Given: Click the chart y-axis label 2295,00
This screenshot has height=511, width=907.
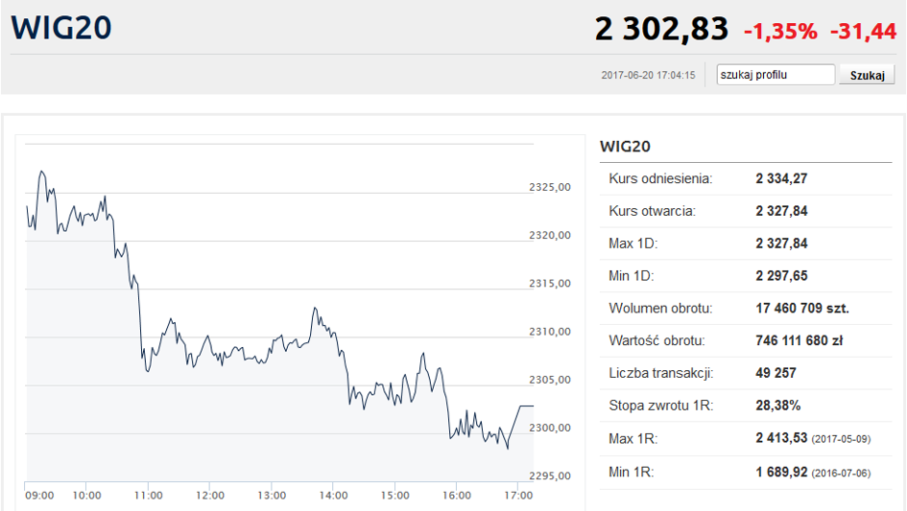Looking at the screenshot, I should click(x=550, y=476).
